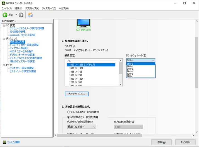Screen dimensions: 199x147
Task: Click the main panel vertical scrollbar thumb
Action: coord(196,62)
